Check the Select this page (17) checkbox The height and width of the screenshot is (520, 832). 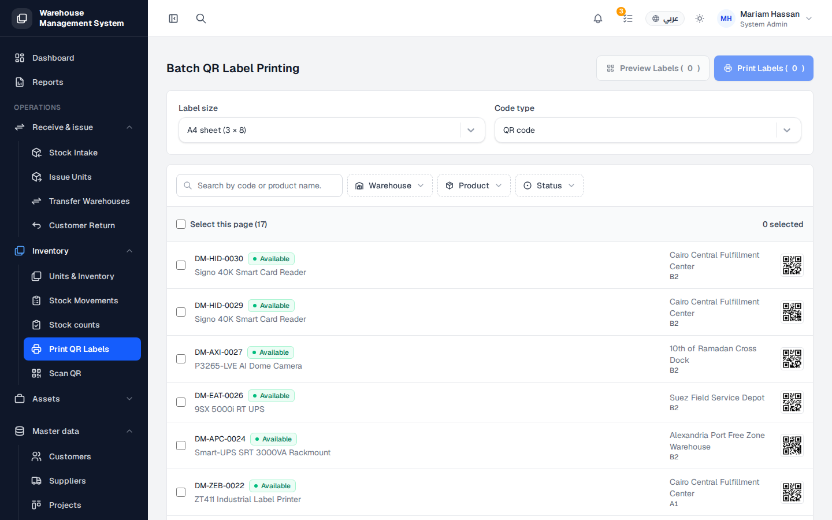[x=181, y=224]
